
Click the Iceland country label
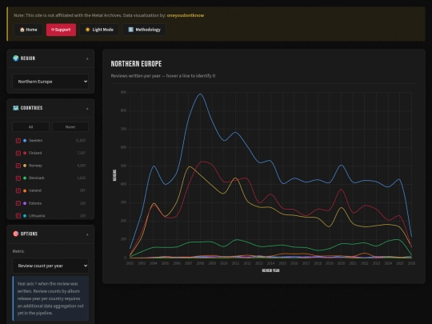(35, 190)
